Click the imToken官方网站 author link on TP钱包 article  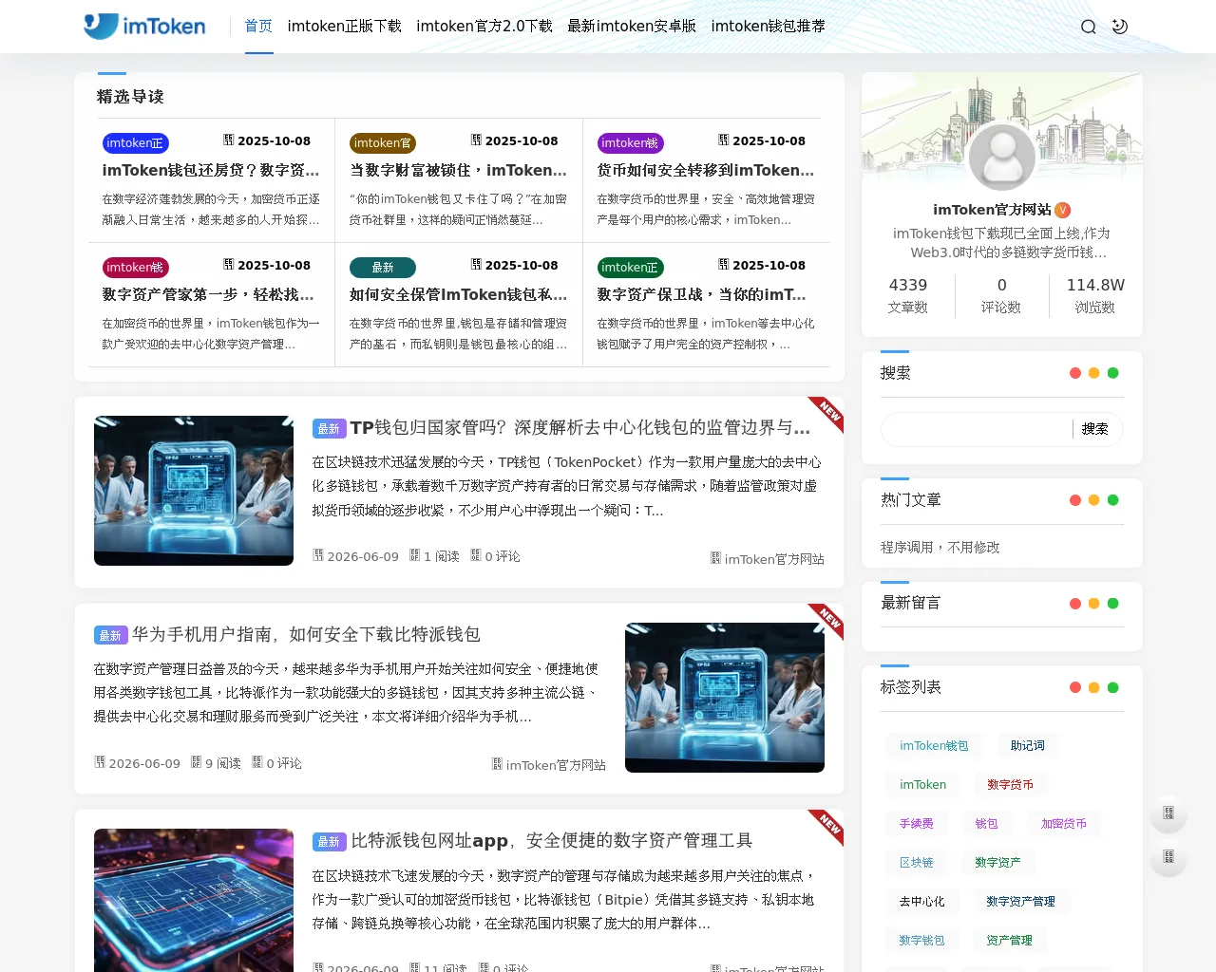[774, 559]
